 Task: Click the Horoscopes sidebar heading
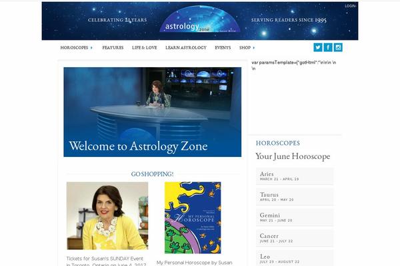pos(278,143)
